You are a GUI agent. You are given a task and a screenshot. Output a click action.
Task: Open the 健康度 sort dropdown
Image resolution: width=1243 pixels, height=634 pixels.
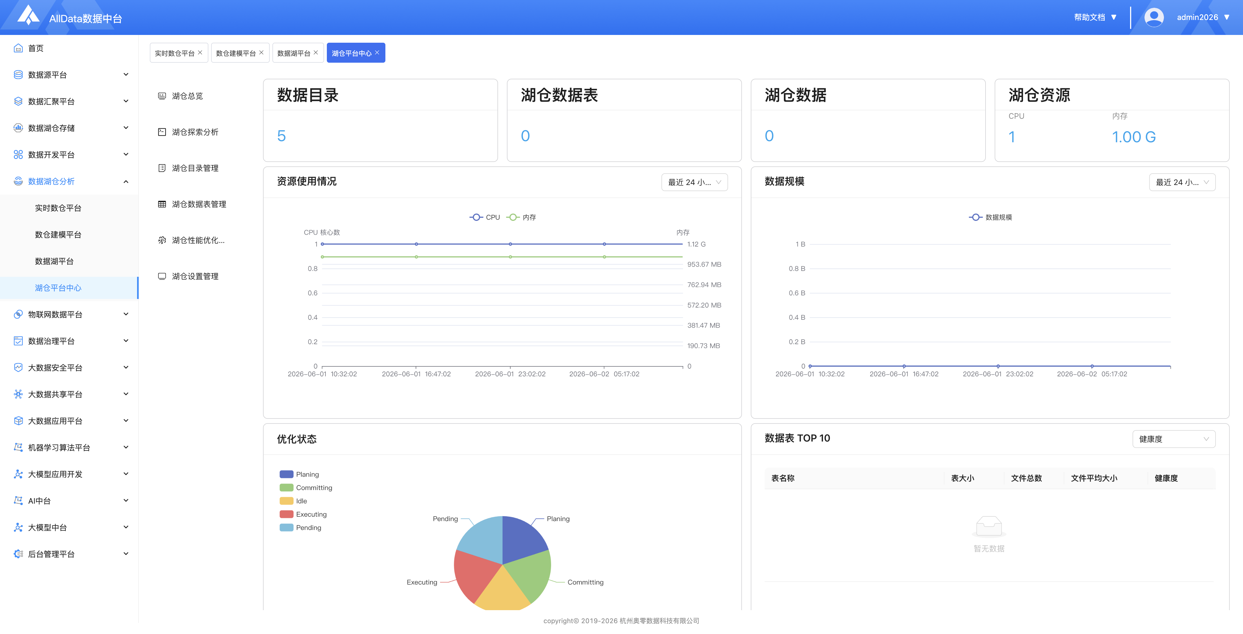1174,439
